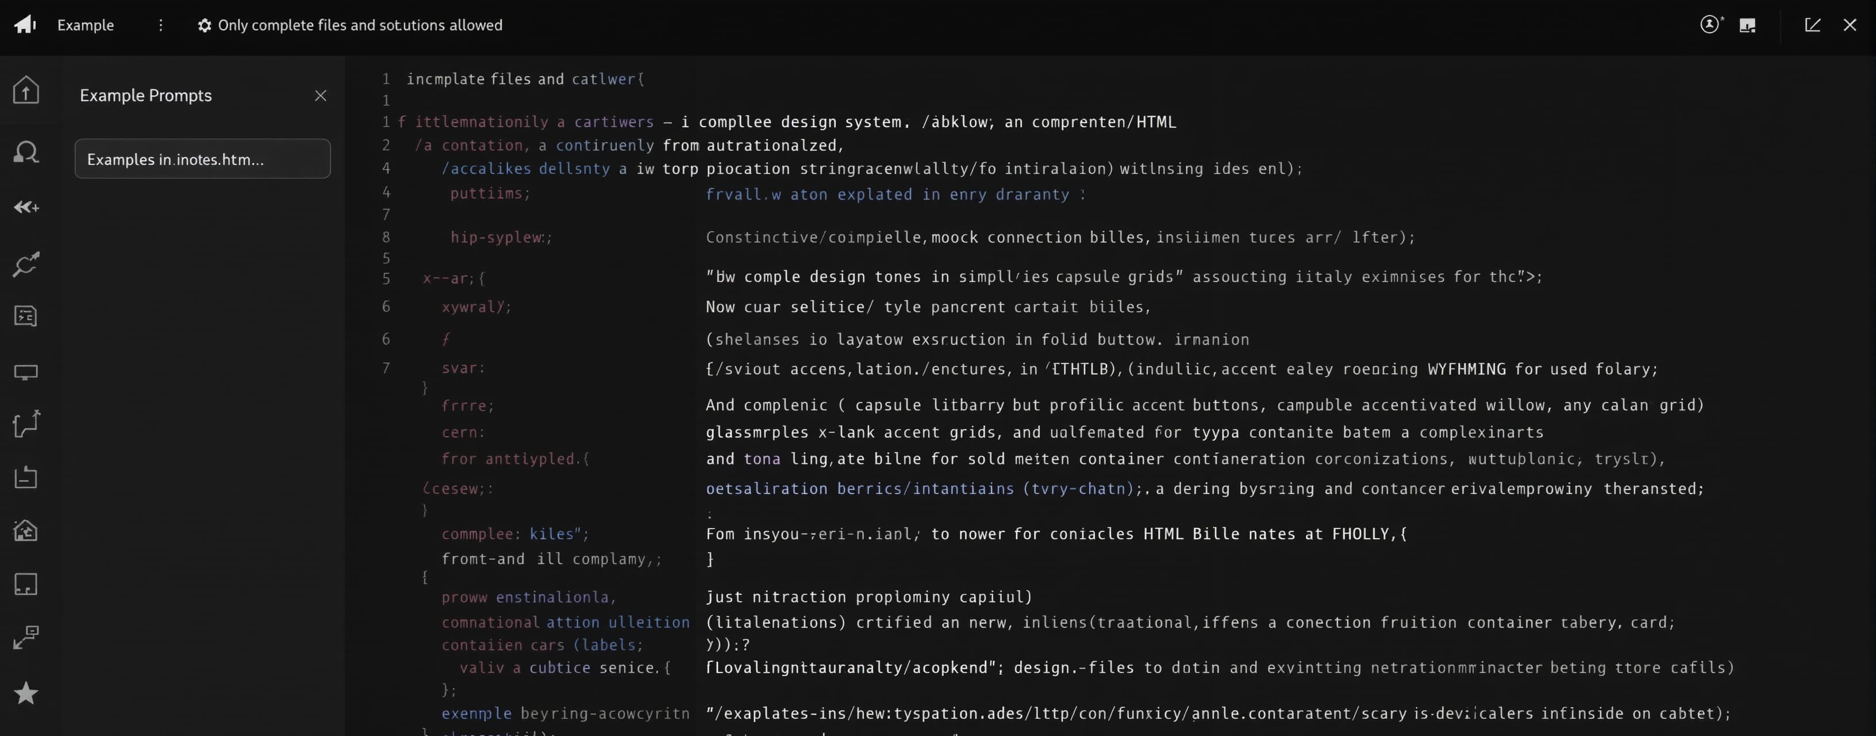Viewport: 1876px width, 736px height.
Task: Click the 'proww enstinalionla,' code line
Action: pyautogui.click(x=529, y=597)
